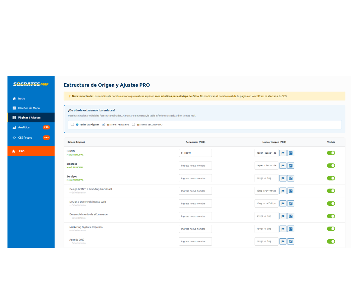Click the rename field containing EL HOME
Viewport: 358px width, 298px height.
(195, 153)
